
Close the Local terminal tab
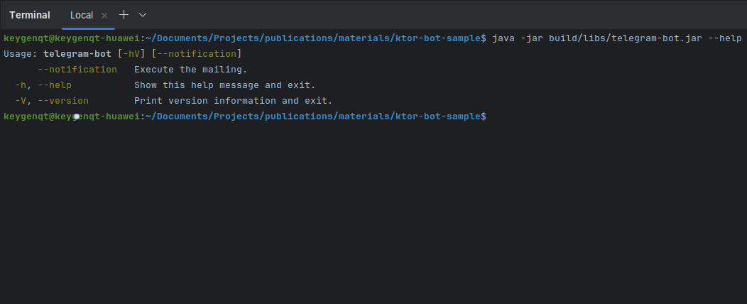[104, 16]
